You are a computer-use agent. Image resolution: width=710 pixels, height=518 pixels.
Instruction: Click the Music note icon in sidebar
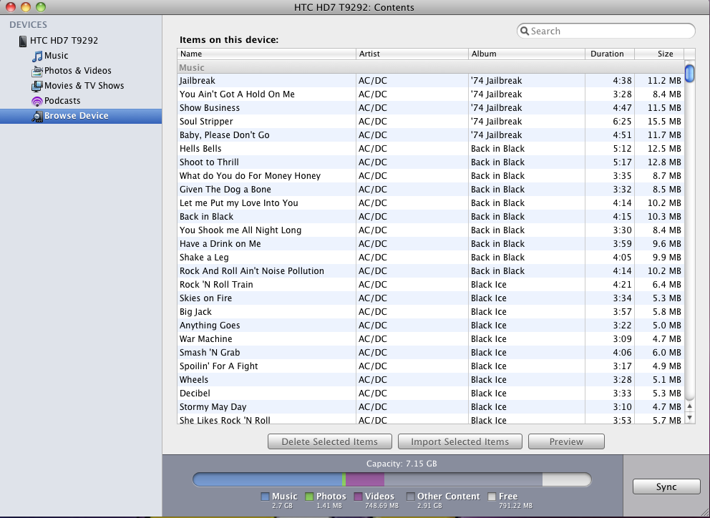coord(37,56)
